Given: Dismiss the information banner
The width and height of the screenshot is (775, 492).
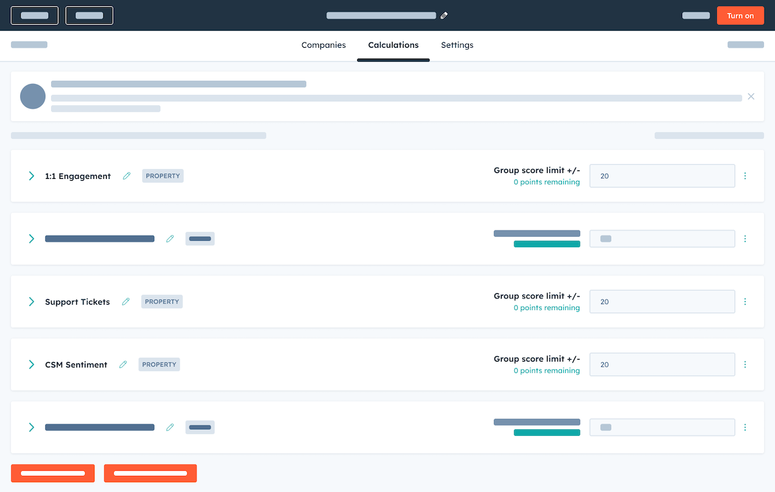Looking at the screenshot, I should 751,96.
